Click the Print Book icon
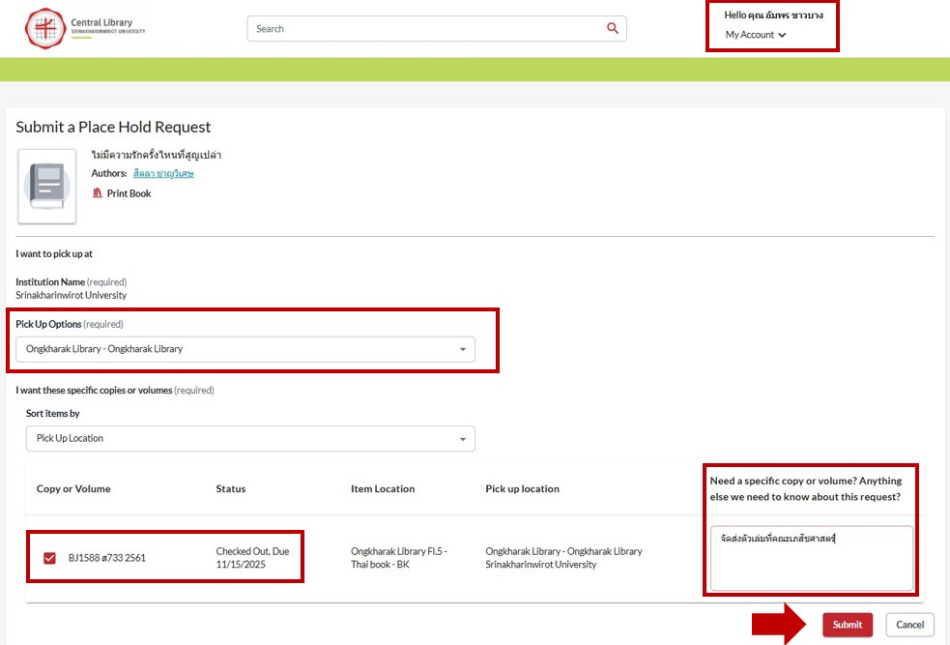Viewport: 950px width, 645px height. tap(97, 193)
